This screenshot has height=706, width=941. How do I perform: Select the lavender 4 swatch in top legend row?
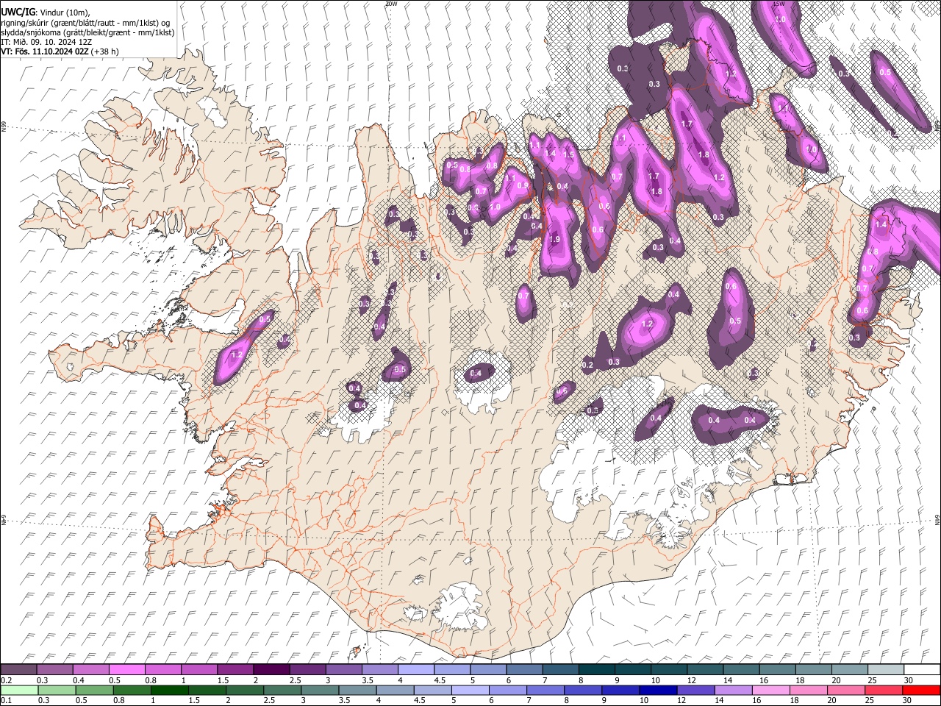click(x=415, y=669)
